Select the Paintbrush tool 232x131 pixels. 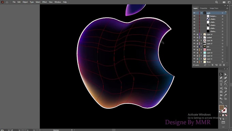[x=225, y=81]
